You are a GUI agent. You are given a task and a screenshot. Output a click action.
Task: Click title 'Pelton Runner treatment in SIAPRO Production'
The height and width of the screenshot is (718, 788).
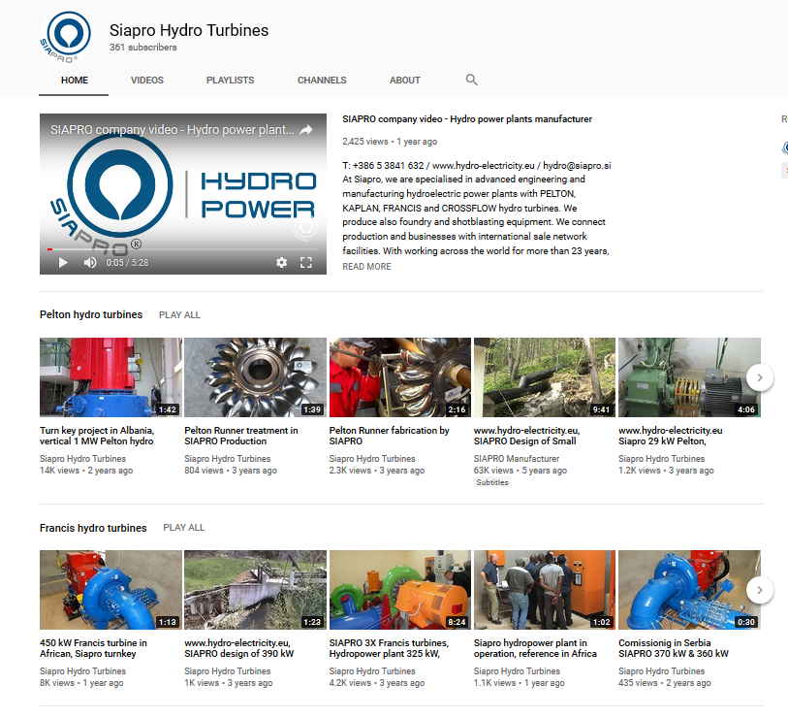[x=241, y=436]
